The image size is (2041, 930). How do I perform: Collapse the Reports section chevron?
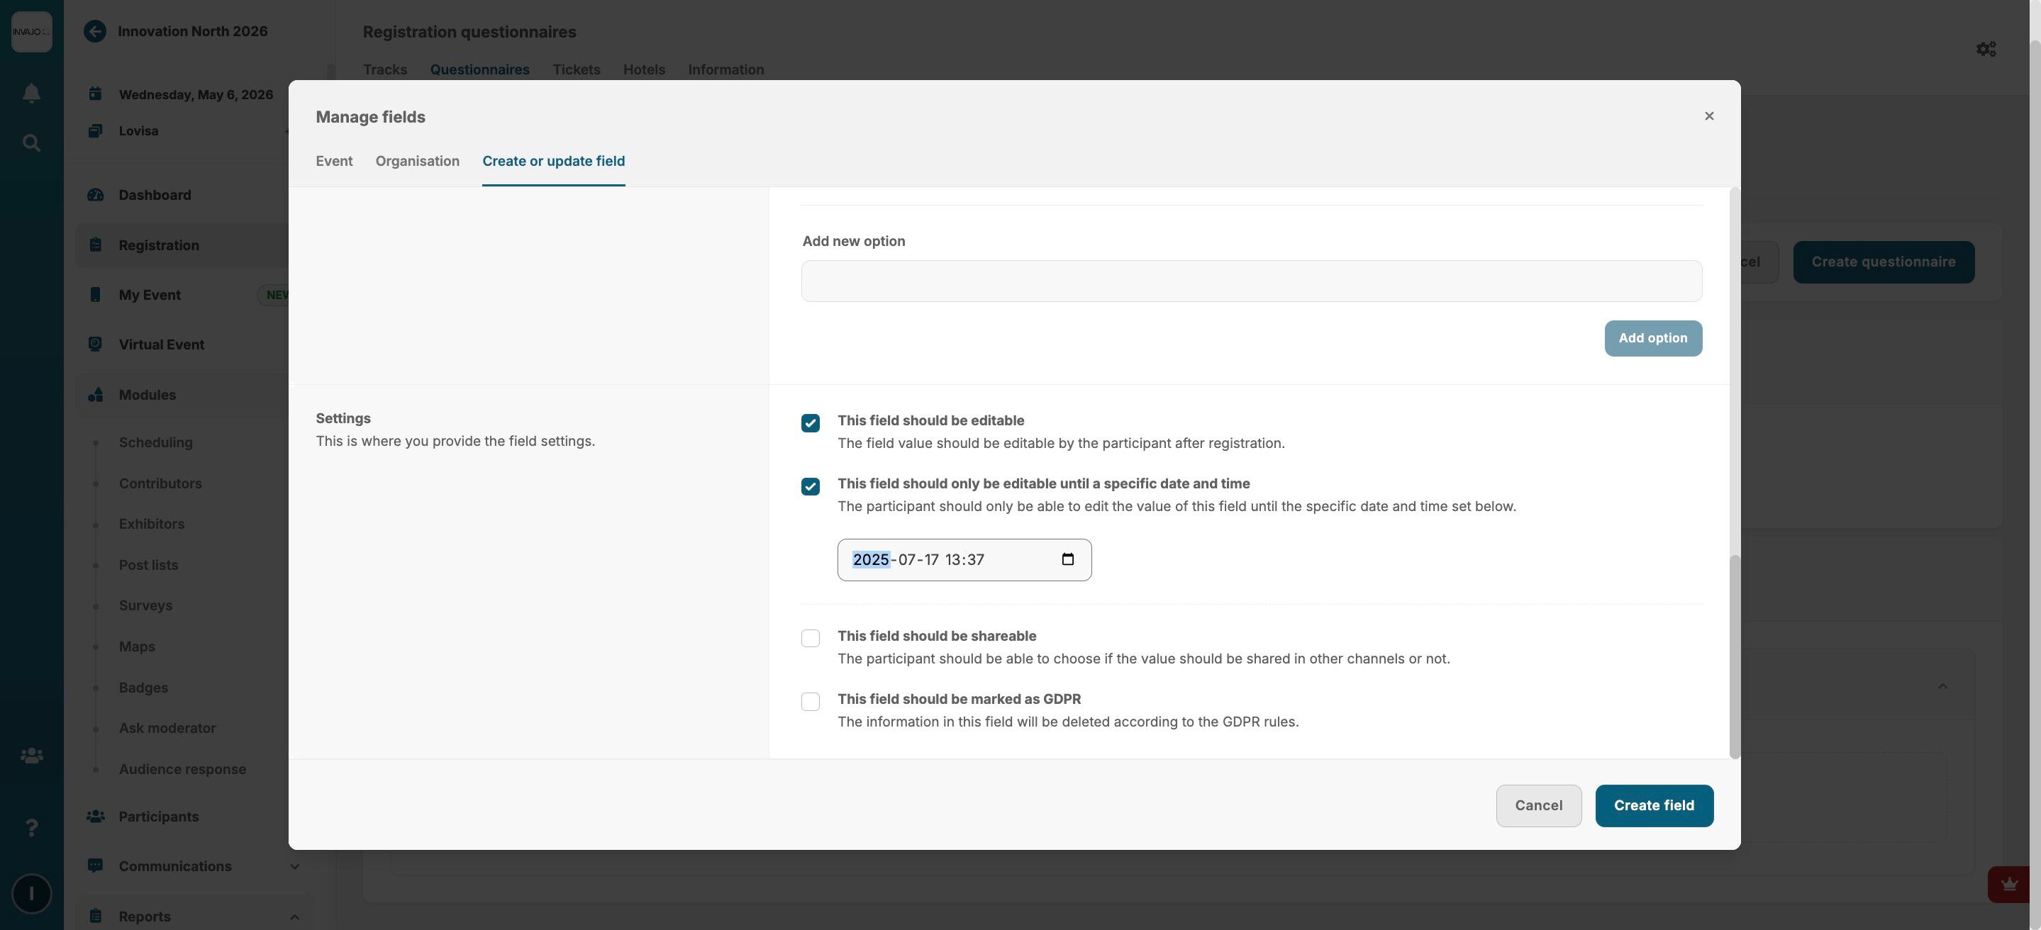pos(295,917)
